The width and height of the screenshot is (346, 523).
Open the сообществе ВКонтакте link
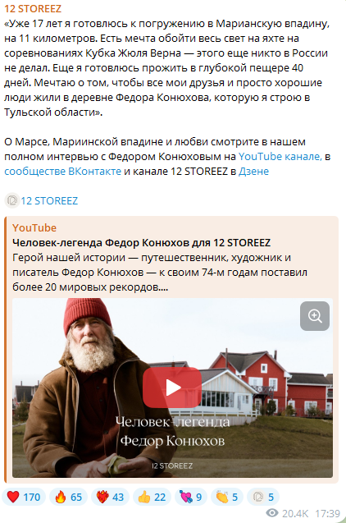tap(62, 171)
